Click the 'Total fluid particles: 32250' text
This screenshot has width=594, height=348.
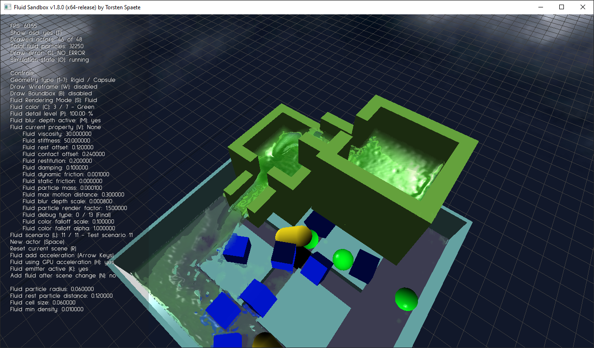(47, 46)
